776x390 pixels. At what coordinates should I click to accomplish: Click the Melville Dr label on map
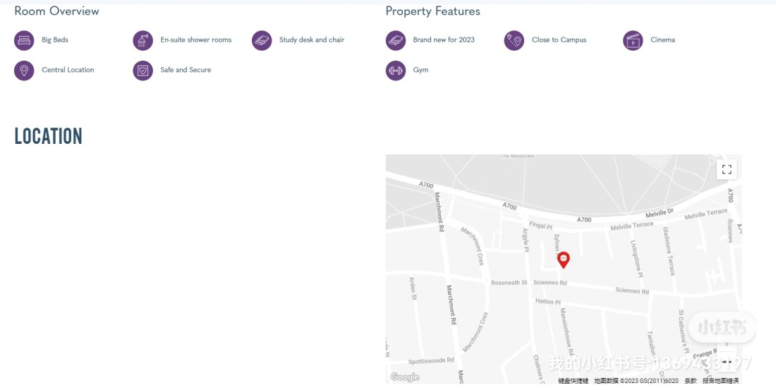pos(660,213)
